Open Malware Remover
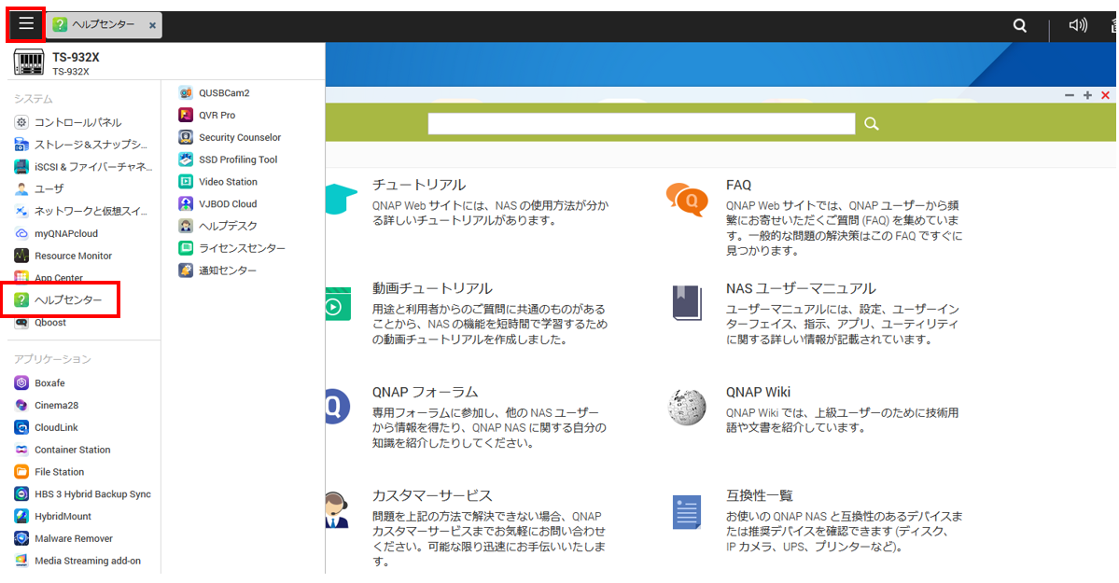The width and height of the screenshot is (1119, 583). (63, 538)
